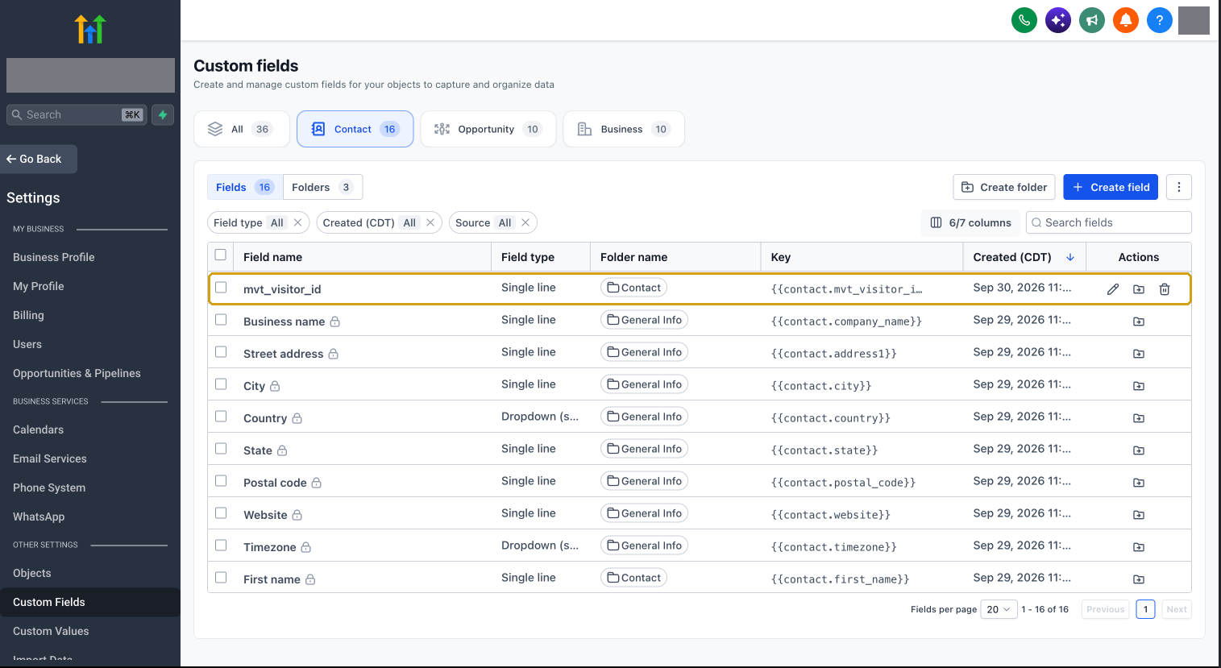Check the mvt_visitor_id row checkbox
Screen dimensions: 1221x668
click(221, 288)
